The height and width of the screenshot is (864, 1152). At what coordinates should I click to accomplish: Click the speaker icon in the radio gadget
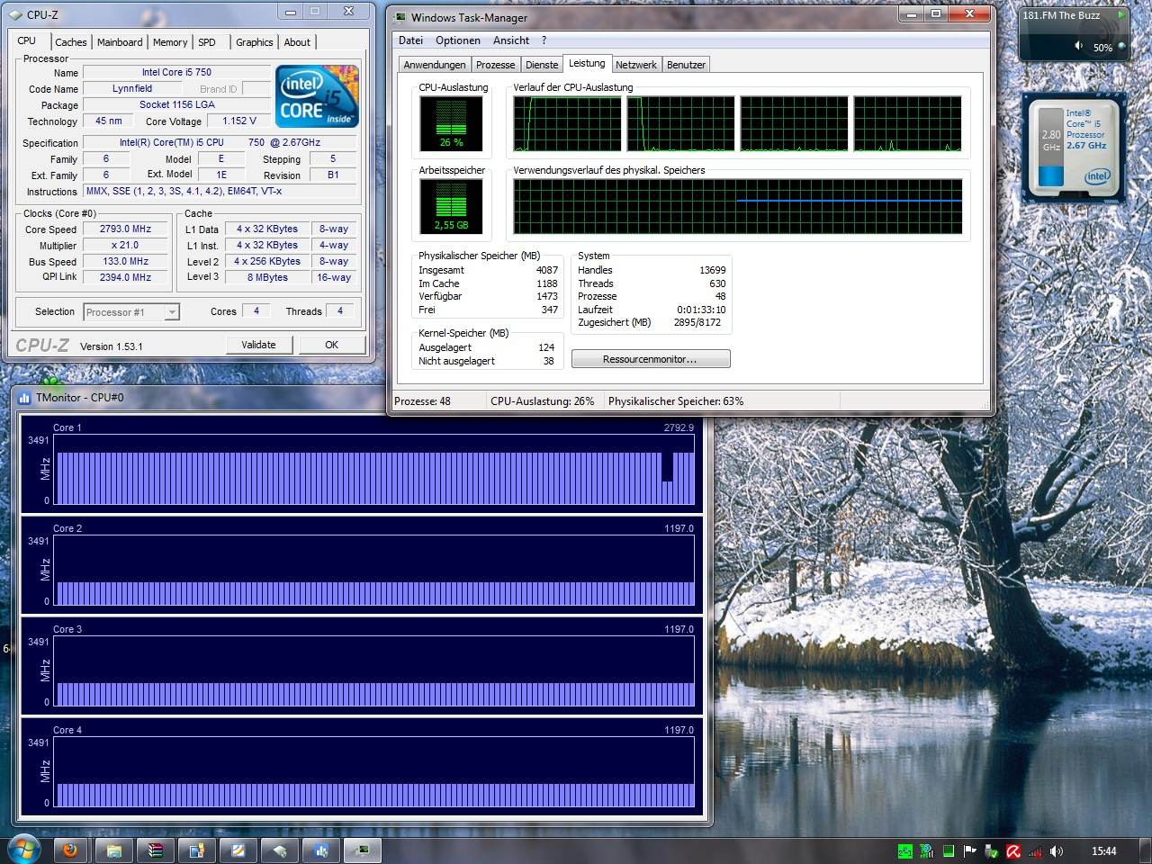pos(1078,45)
